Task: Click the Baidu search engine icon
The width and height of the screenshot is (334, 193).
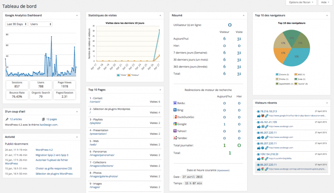Action: click(175, 103)
